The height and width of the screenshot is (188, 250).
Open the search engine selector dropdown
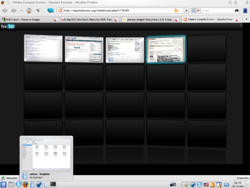point(195,11)
